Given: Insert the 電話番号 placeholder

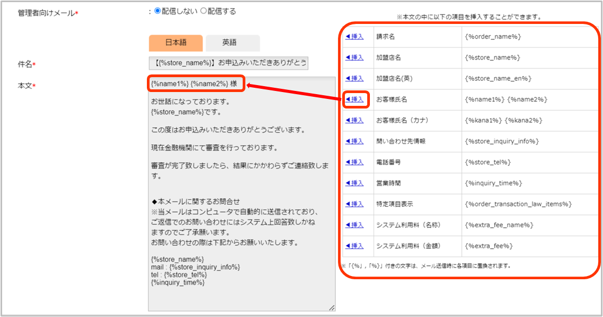Looking at the screenshot, I should click(x=354, y=162).
